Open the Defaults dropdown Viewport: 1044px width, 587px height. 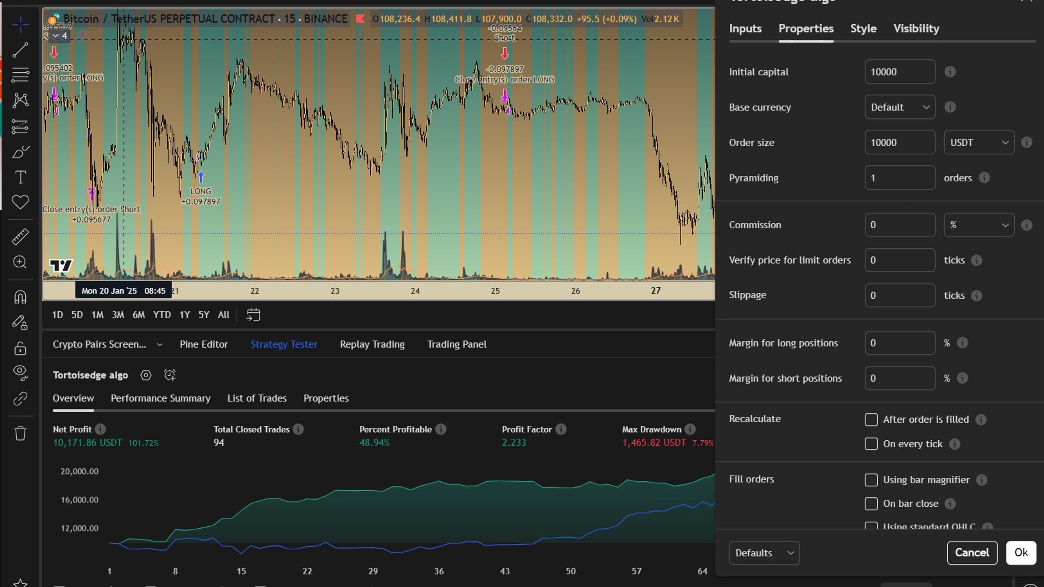[764, 553]
